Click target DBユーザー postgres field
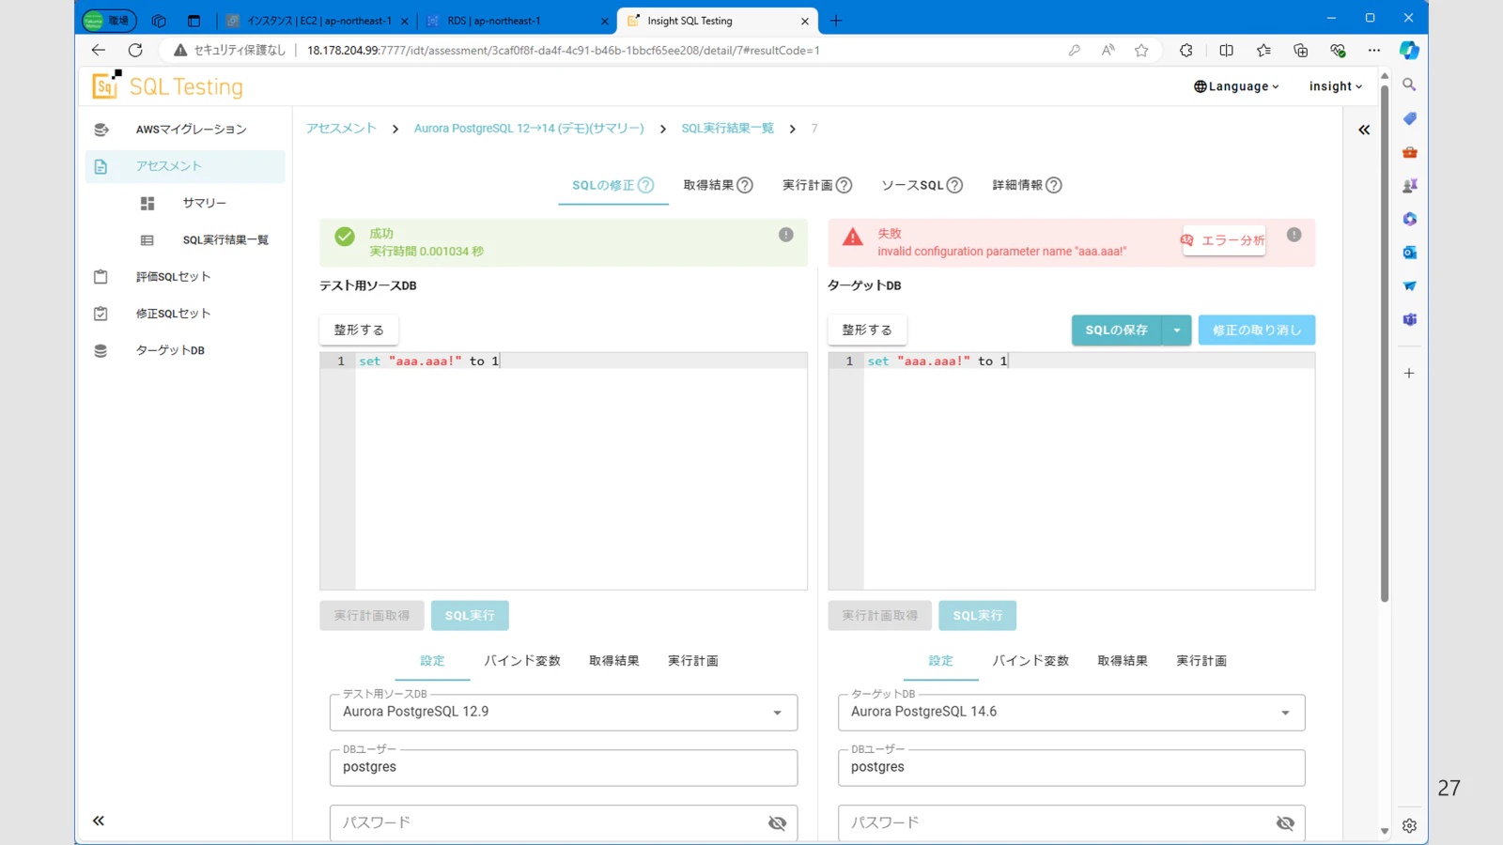Image resolution: width=1503 pixels, height=845 pixels. (x=1072, y=768)
